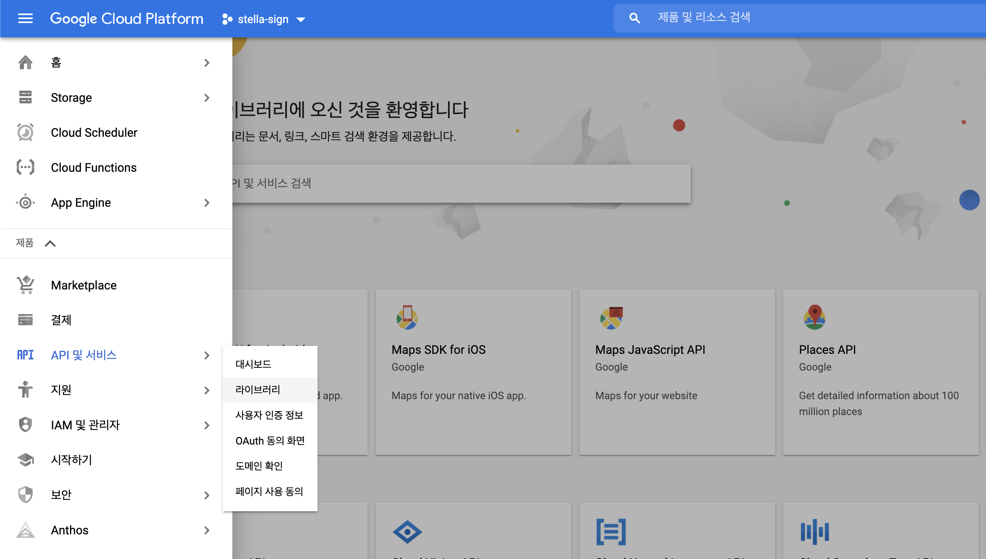986x559 pixels.
Task: Select 라이브러리 from the submenu
Action: [x=270, y=390]
